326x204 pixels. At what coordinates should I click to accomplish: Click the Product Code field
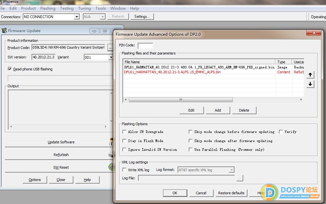(68, 47)
